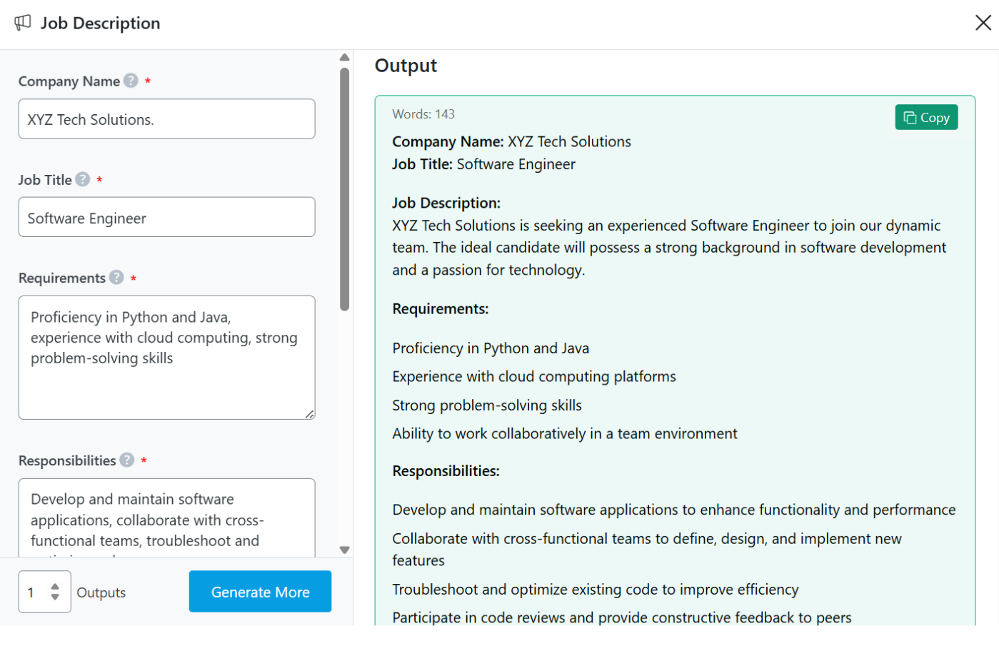This screenshot has height=651, width=999.
Task: Click the help icon next to Job Title
Action: click(x=83, y=179)
